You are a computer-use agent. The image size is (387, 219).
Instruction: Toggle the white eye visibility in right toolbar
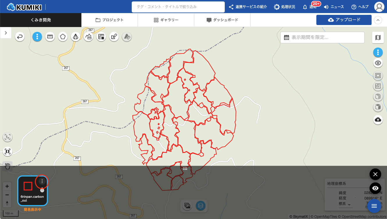coord(378,63)
